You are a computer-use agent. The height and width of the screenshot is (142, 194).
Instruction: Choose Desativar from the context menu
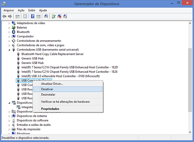[68, 89]
